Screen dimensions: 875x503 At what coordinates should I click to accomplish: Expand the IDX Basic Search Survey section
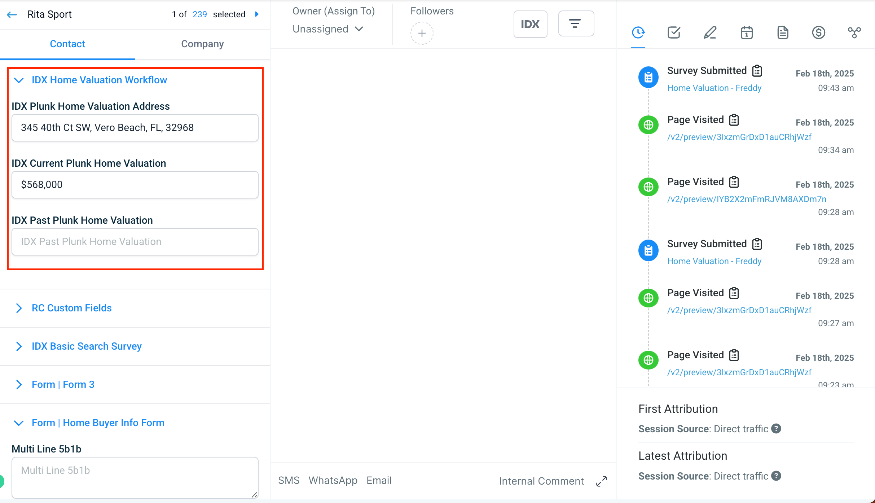pyautogui.click(x=19, y=346)
